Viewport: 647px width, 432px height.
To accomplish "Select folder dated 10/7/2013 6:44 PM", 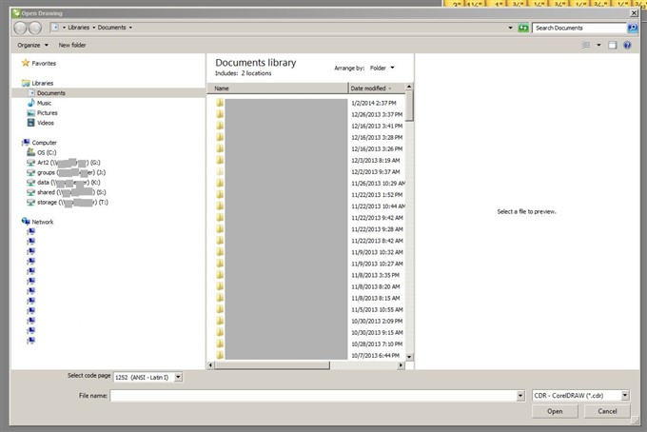I will pyautogui.click(x=305, y=355).
